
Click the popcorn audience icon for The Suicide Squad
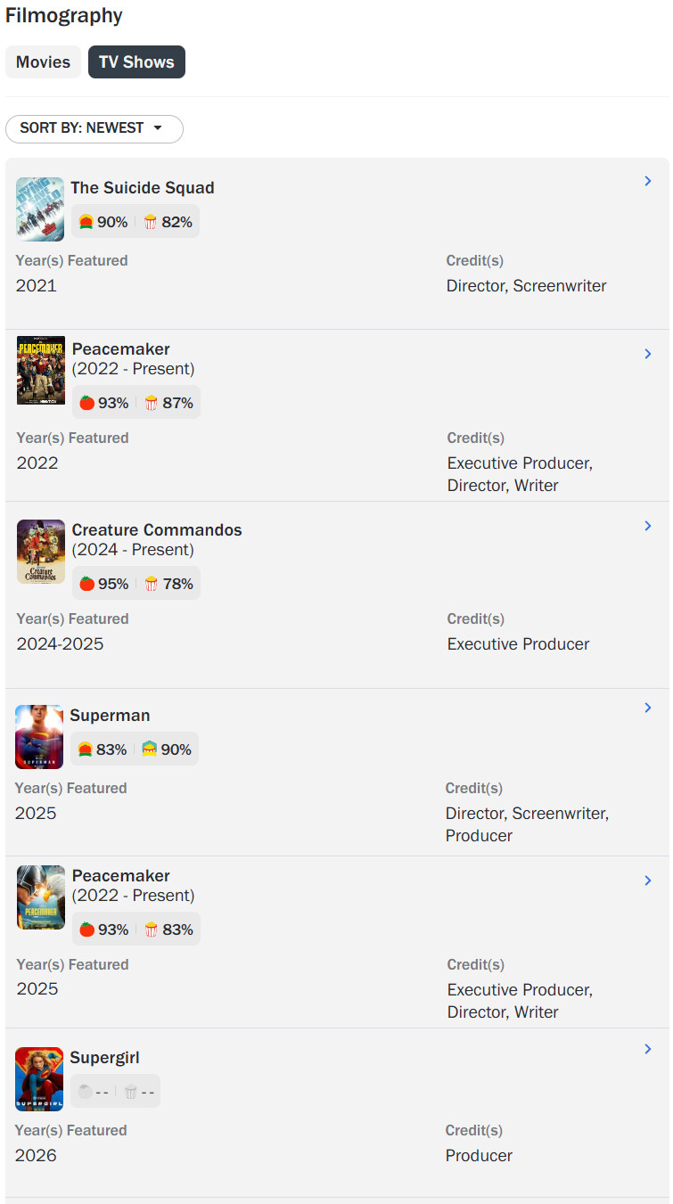[151, 222]
